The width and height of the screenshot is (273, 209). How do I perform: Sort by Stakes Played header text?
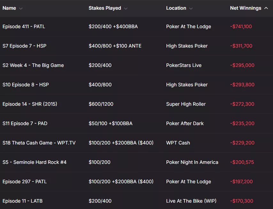105,8
